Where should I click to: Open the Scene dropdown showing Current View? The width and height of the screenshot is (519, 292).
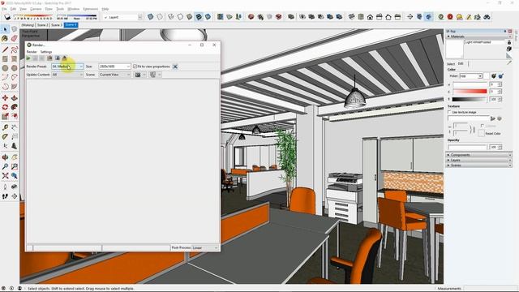pos(114,75)
